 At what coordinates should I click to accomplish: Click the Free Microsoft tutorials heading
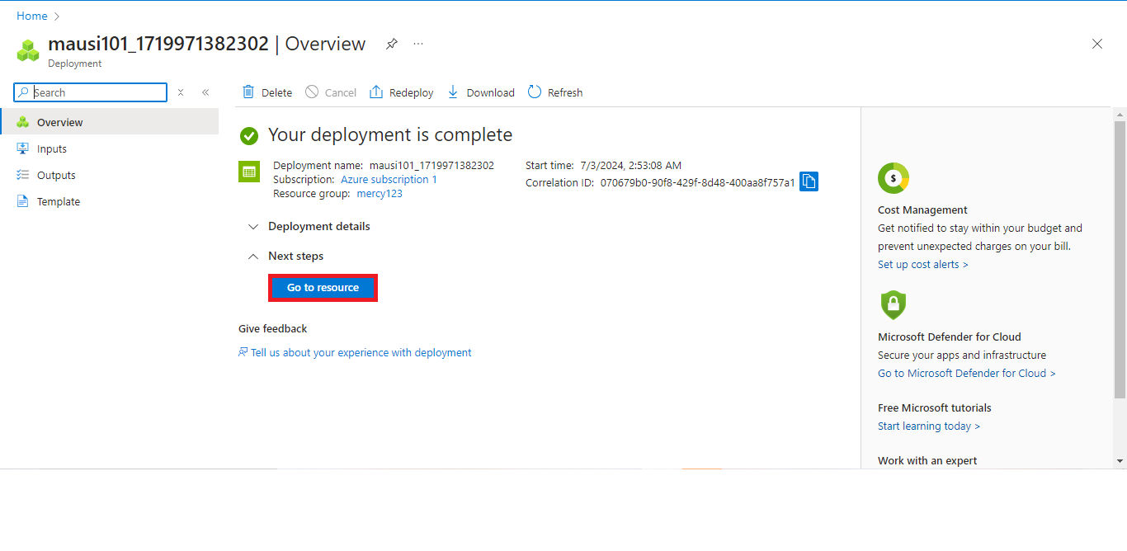point(935,407)
